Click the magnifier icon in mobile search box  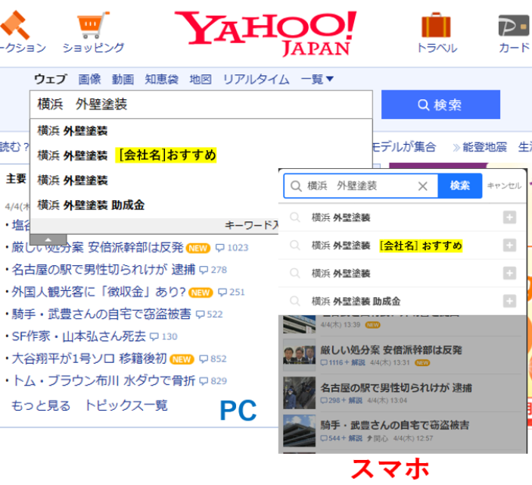(294, 186)
